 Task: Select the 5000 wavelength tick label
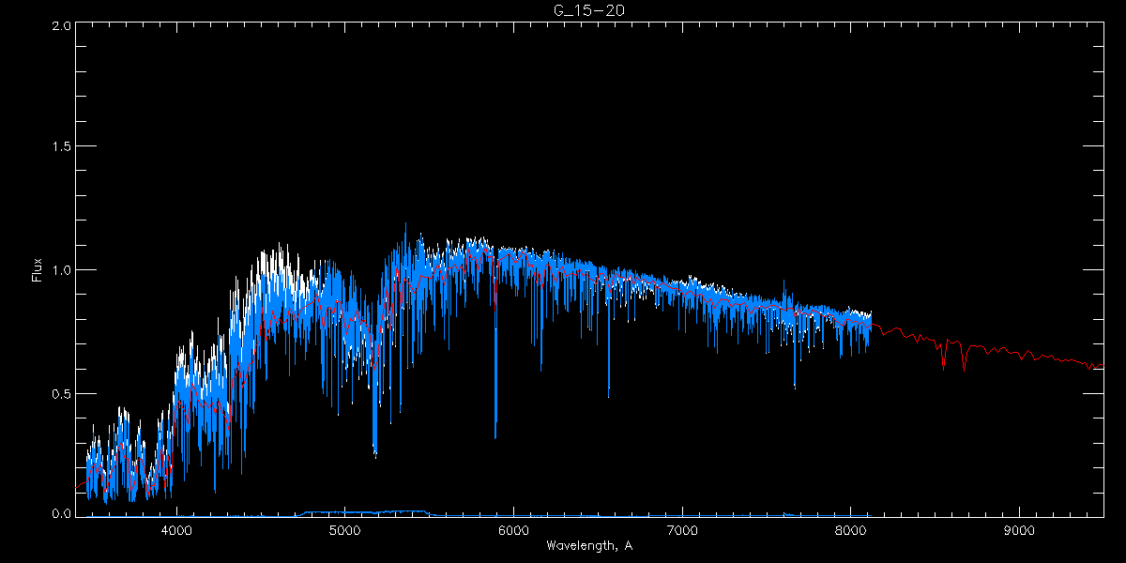coord(345,530)
